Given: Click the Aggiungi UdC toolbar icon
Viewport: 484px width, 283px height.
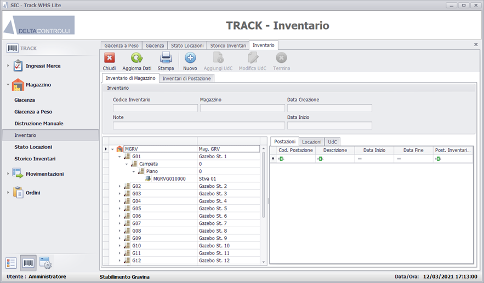Looking at the screenshot, I should (x=218, y=57).
